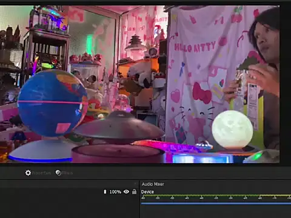The height and width of the screenshot is (218, 291).
Task: Click the Filters icon in source toolbar
Action: coord(58,173)
